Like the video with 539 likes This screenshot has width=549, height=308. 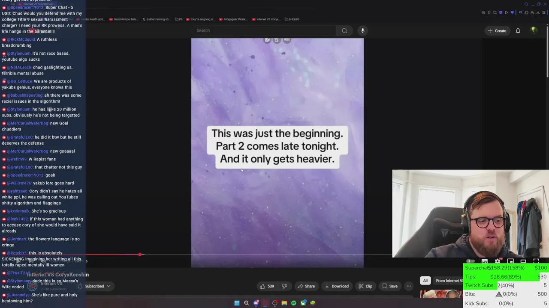(266, 286)
